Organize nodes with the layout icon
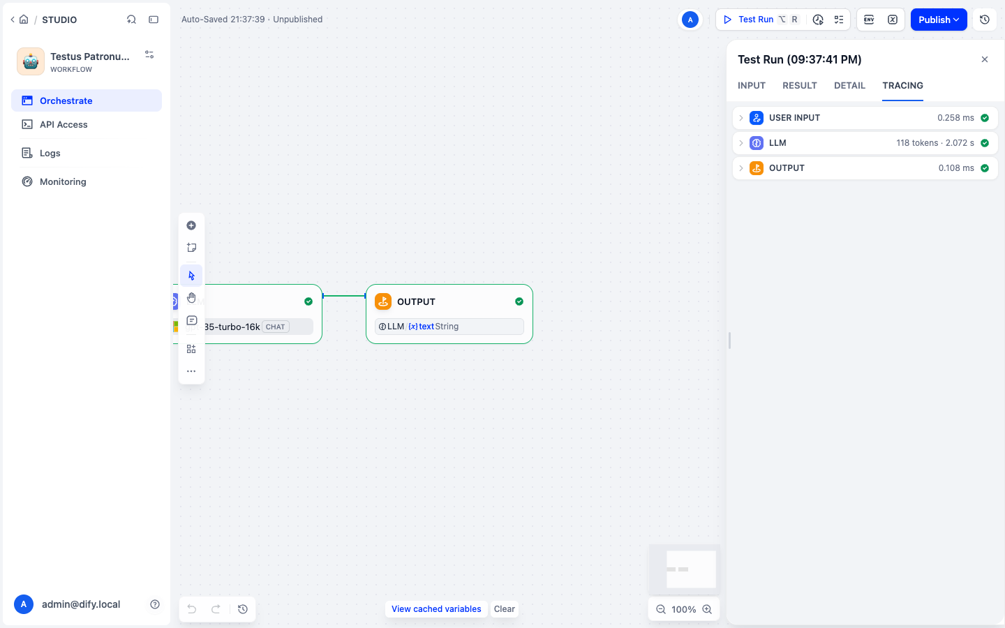 click(191, 349)
